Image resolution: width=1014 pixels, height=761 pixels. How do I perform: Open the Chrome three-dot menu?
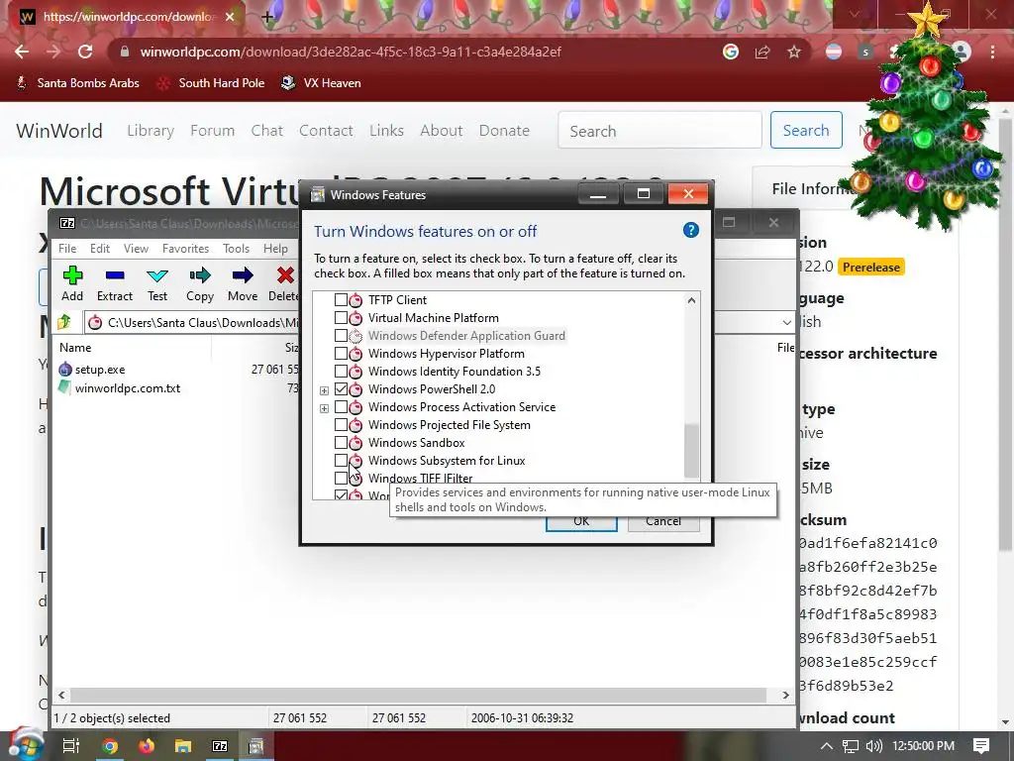[x=992, y=52]
